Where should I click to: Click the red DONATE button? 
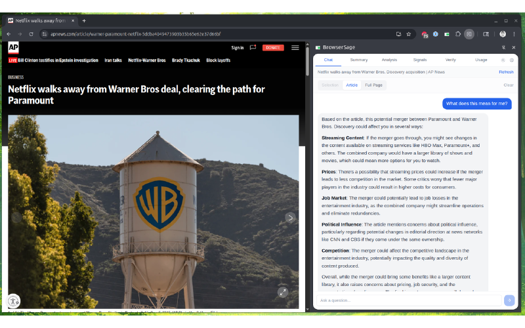(x=273, y=47)
